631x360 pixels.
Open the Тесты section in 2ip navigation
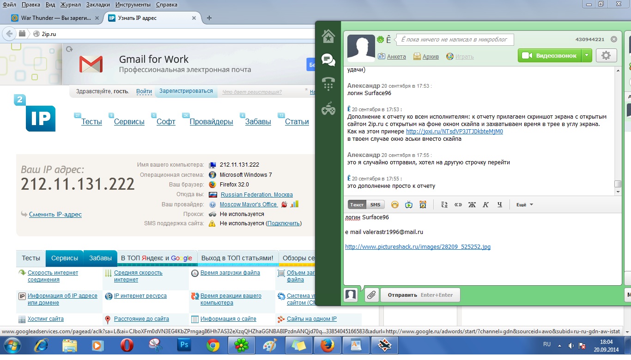pyautogui.click(x=91, y=122)
